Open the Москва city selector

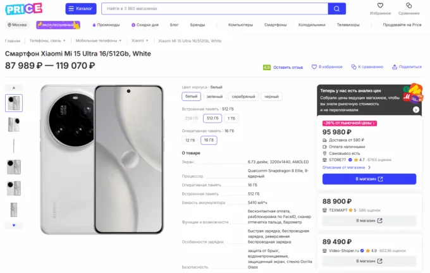coord(17,25)
